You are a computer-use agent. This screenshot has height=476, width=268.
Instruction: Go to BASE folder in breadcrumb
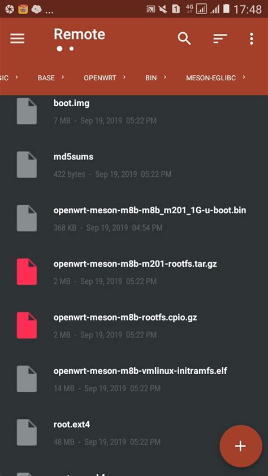[x=46, y=78]
